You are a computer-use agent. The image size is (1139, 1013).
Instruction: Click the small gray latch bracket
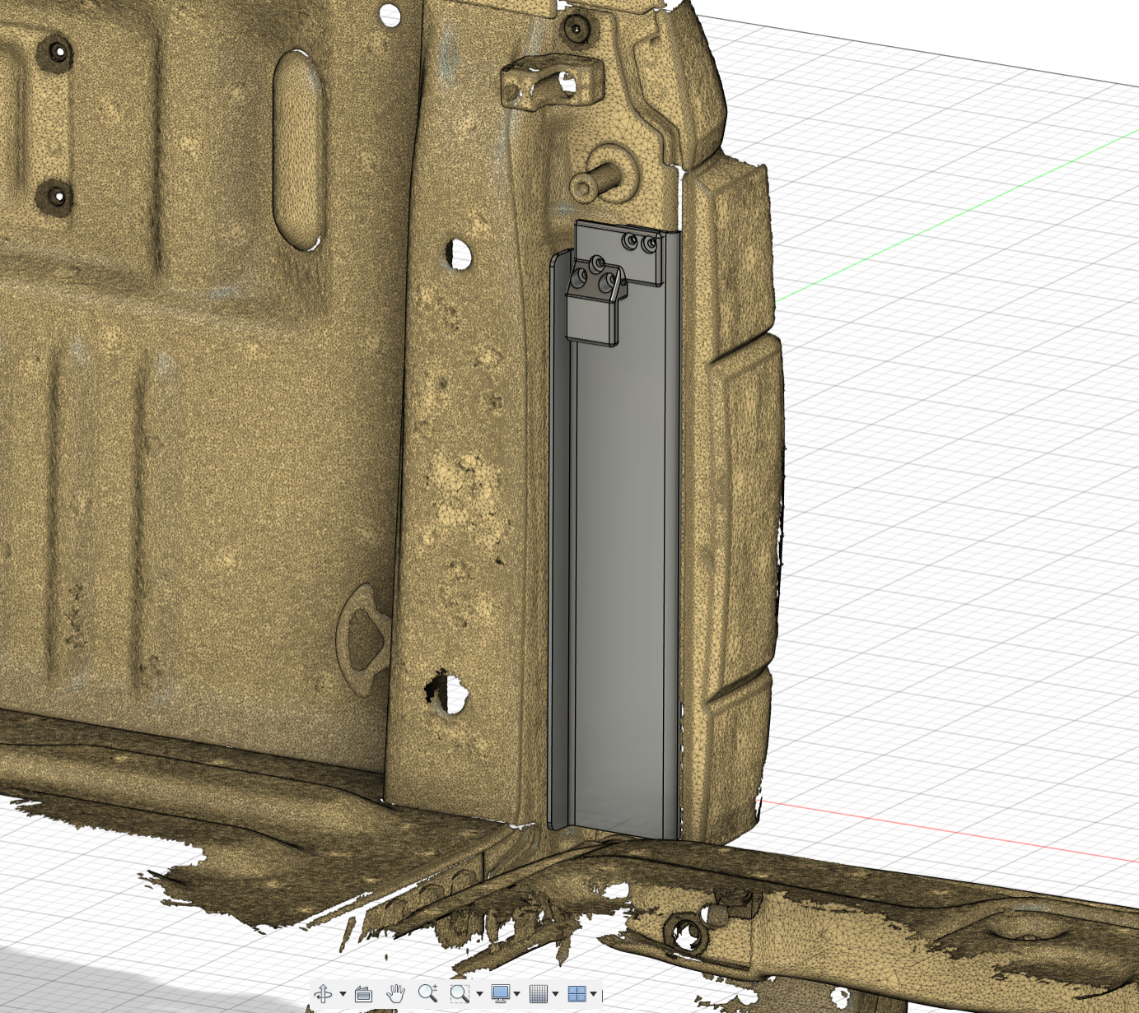(x=591, y=319)
